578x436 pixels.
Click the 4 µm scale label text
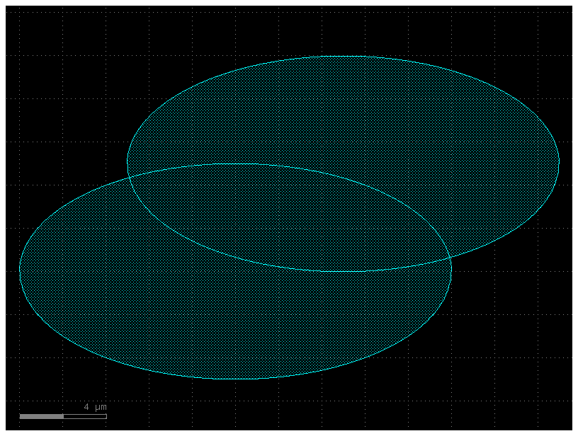94,407
